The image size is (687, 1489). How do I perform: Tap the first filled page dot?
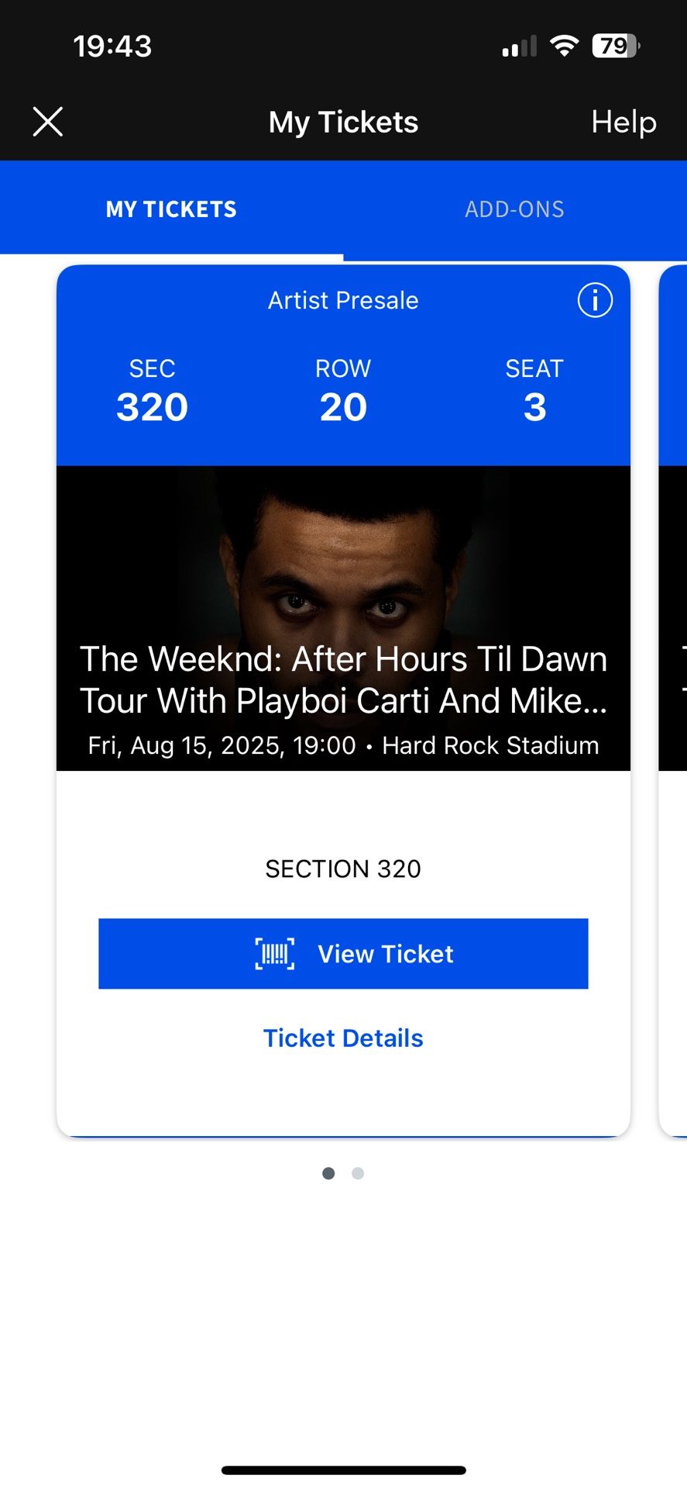[x=328, y=1173]
